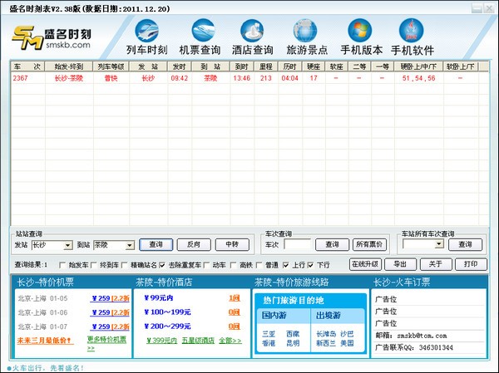This screenshot has height=373, width=499.
Task: Click the 在线升级 online upgrade button
Action: [x=364, y=264]
